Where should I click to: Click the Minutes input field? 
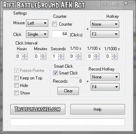[x=37, y=56]
